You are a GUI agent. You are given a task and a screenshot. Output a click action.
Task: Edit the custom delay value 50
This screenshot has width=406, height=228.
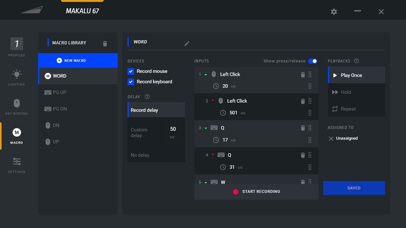coord(173,129)
